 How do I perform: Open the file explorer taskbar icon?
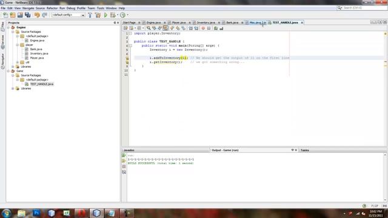(x=22, y=213)
